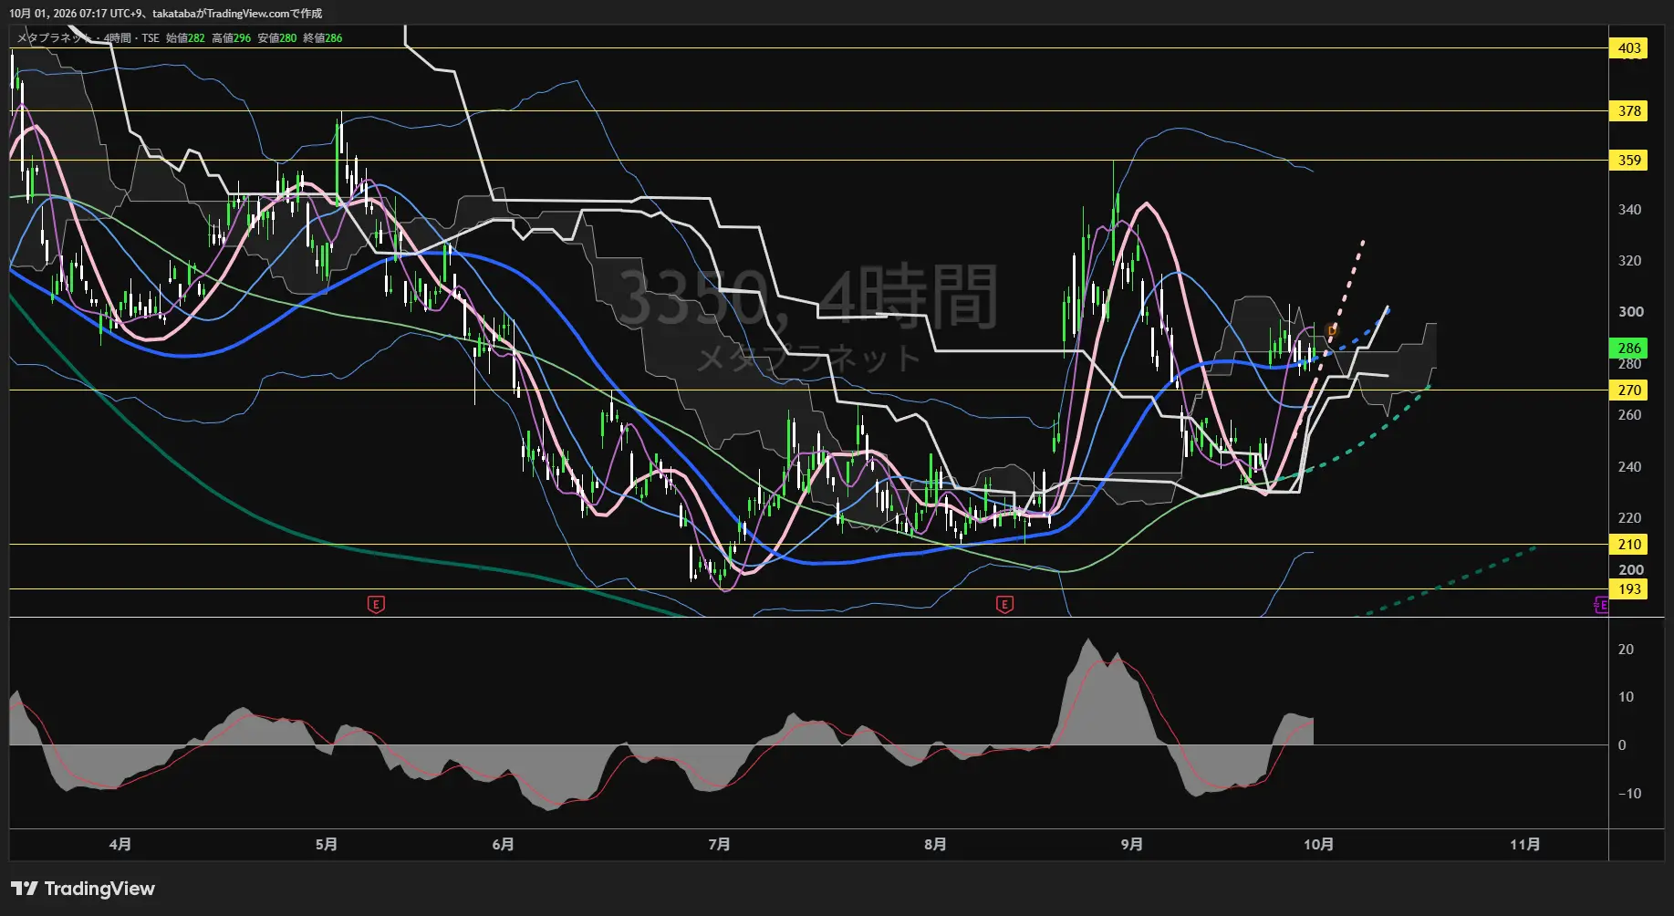The image size is (1674, 916).
Task: Click the 320 price axis value
Action: click(1629, 261)
